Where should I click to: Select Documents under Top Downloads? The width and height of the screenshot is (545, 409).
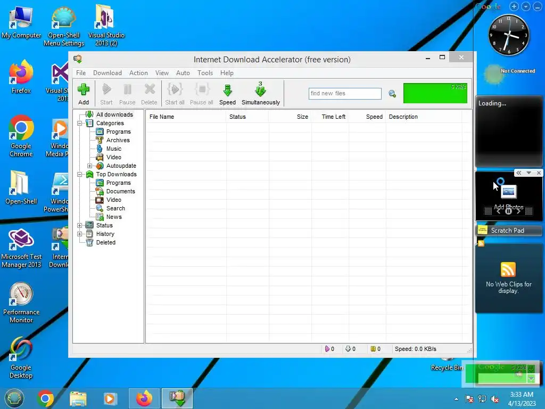tap(121, 191)
